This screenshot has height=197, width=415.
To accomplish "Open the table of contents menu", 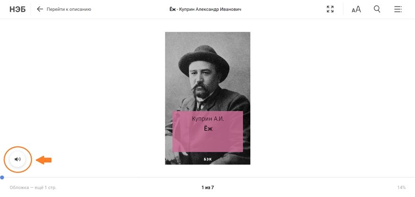I will pyautogui.click(x=398, y=9).
